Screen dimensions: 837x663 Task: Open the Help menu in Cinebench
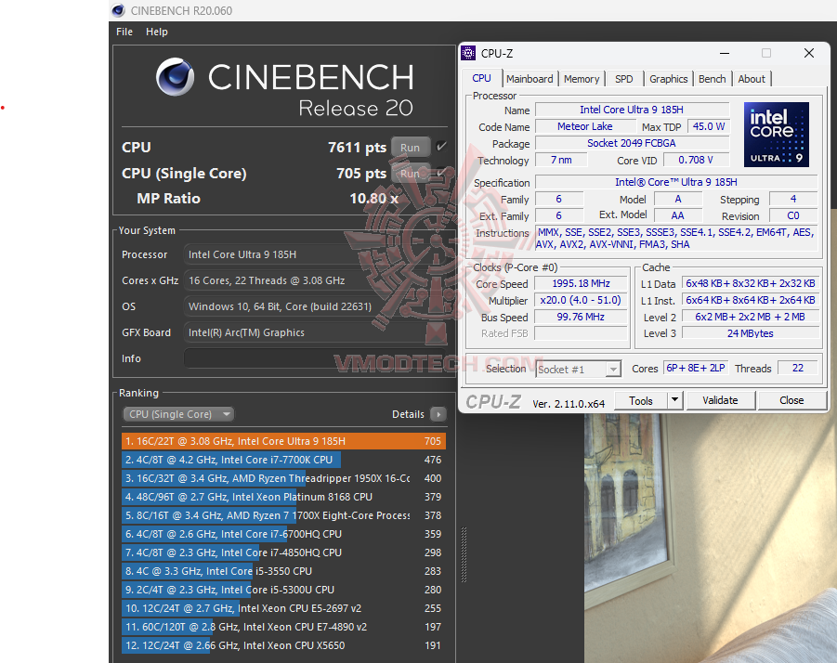[x=157, y=32]
